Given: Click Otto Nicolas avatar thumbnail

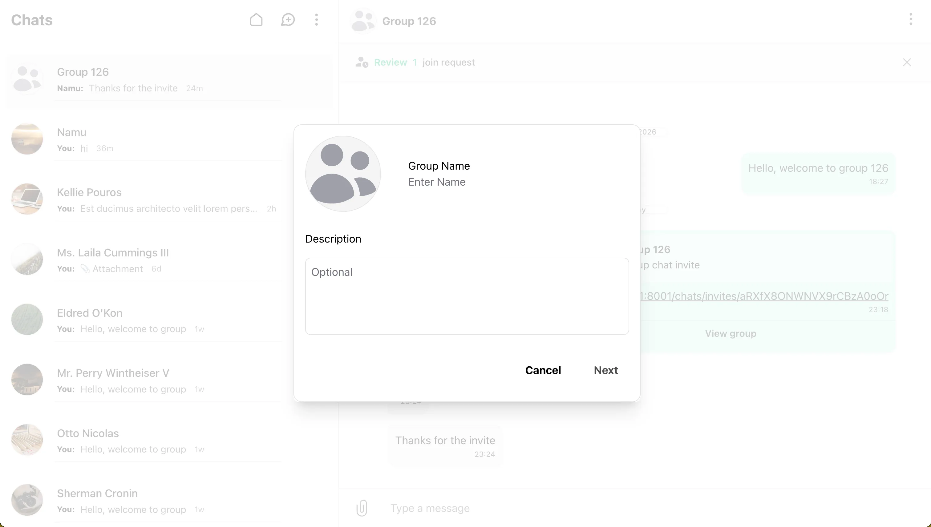Looking at the screenshot, I should [27, 440].
